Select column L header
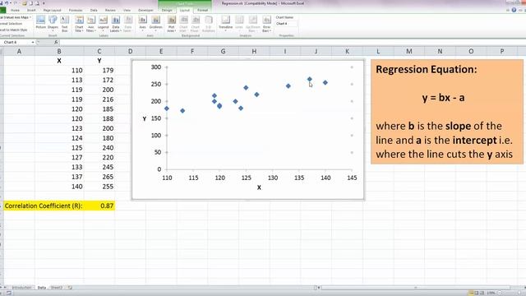Image resolution: width=526 pixels, height=296 pixels. (x=378, y=51)
